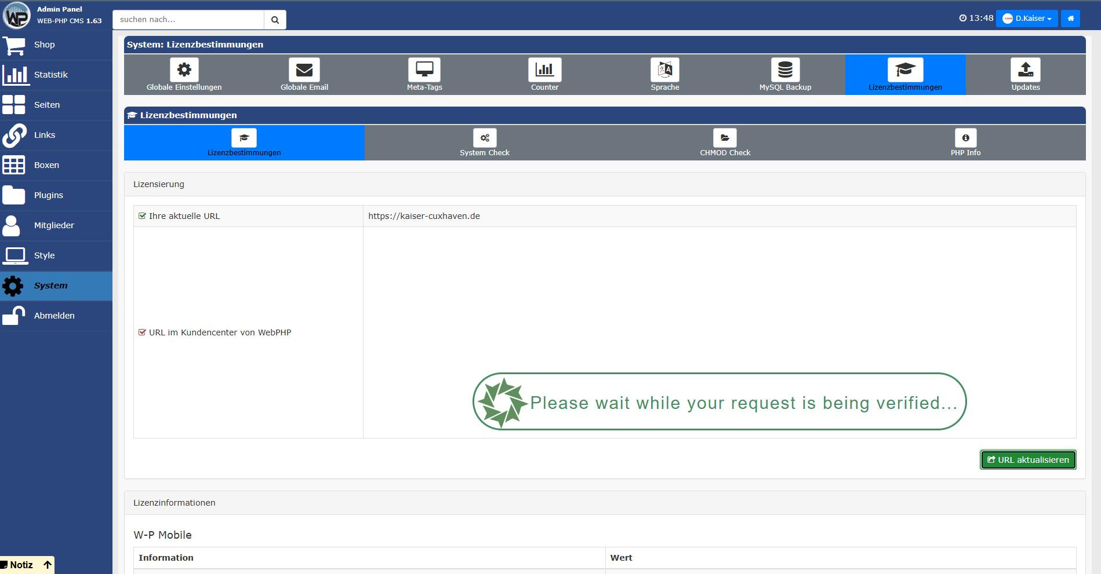
Task: Expand the Notiz panel arrow
Action: tap(48, 565)
